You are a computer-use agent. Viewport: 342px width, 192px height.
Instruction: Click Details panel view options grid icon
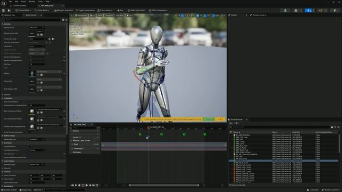(63, 20)
